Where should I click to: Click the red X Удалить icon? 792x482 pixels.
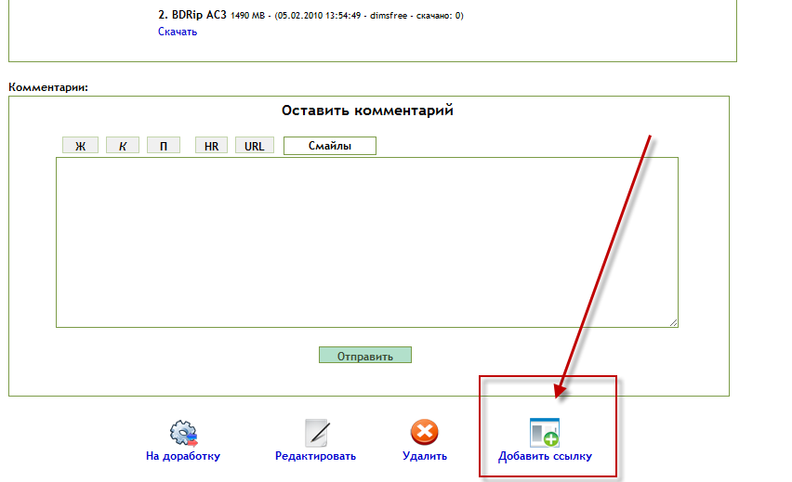424,432
